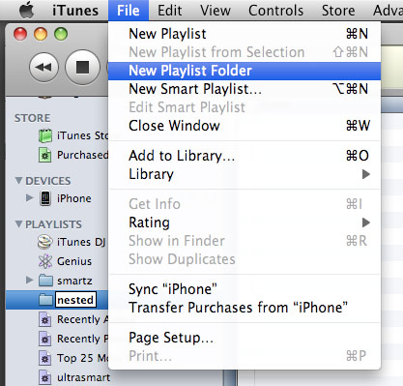Select the Top 25 Most Played playlist
The width and height of the screenshot is (403, 386).
[57, 358]
